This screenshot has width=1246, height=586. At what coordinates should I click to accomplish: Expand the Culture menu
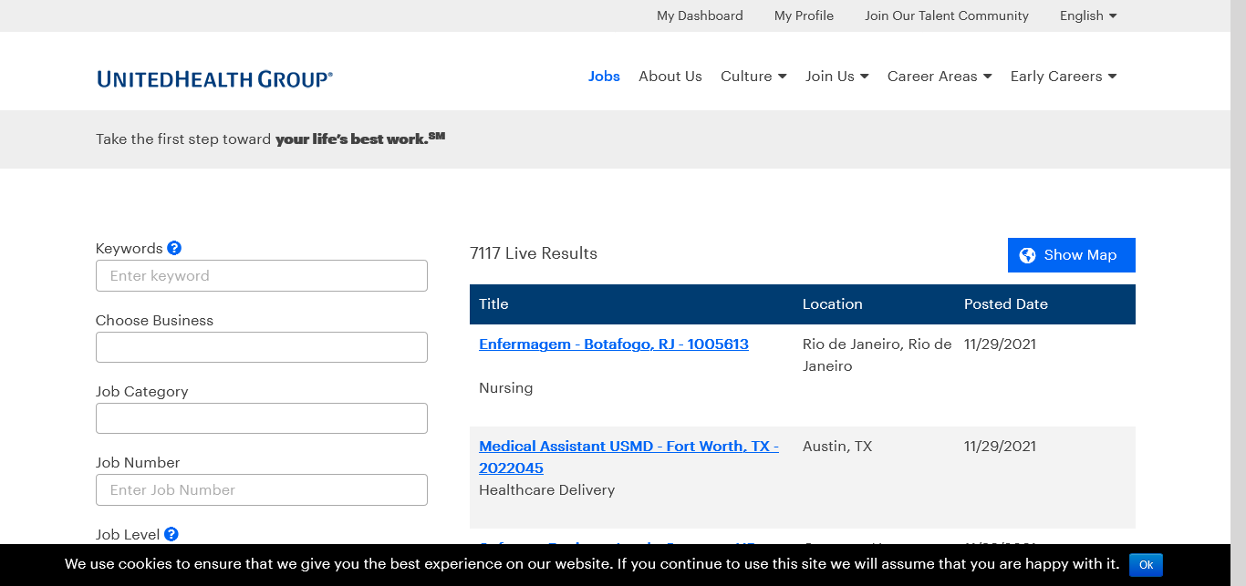coord(753,77)
